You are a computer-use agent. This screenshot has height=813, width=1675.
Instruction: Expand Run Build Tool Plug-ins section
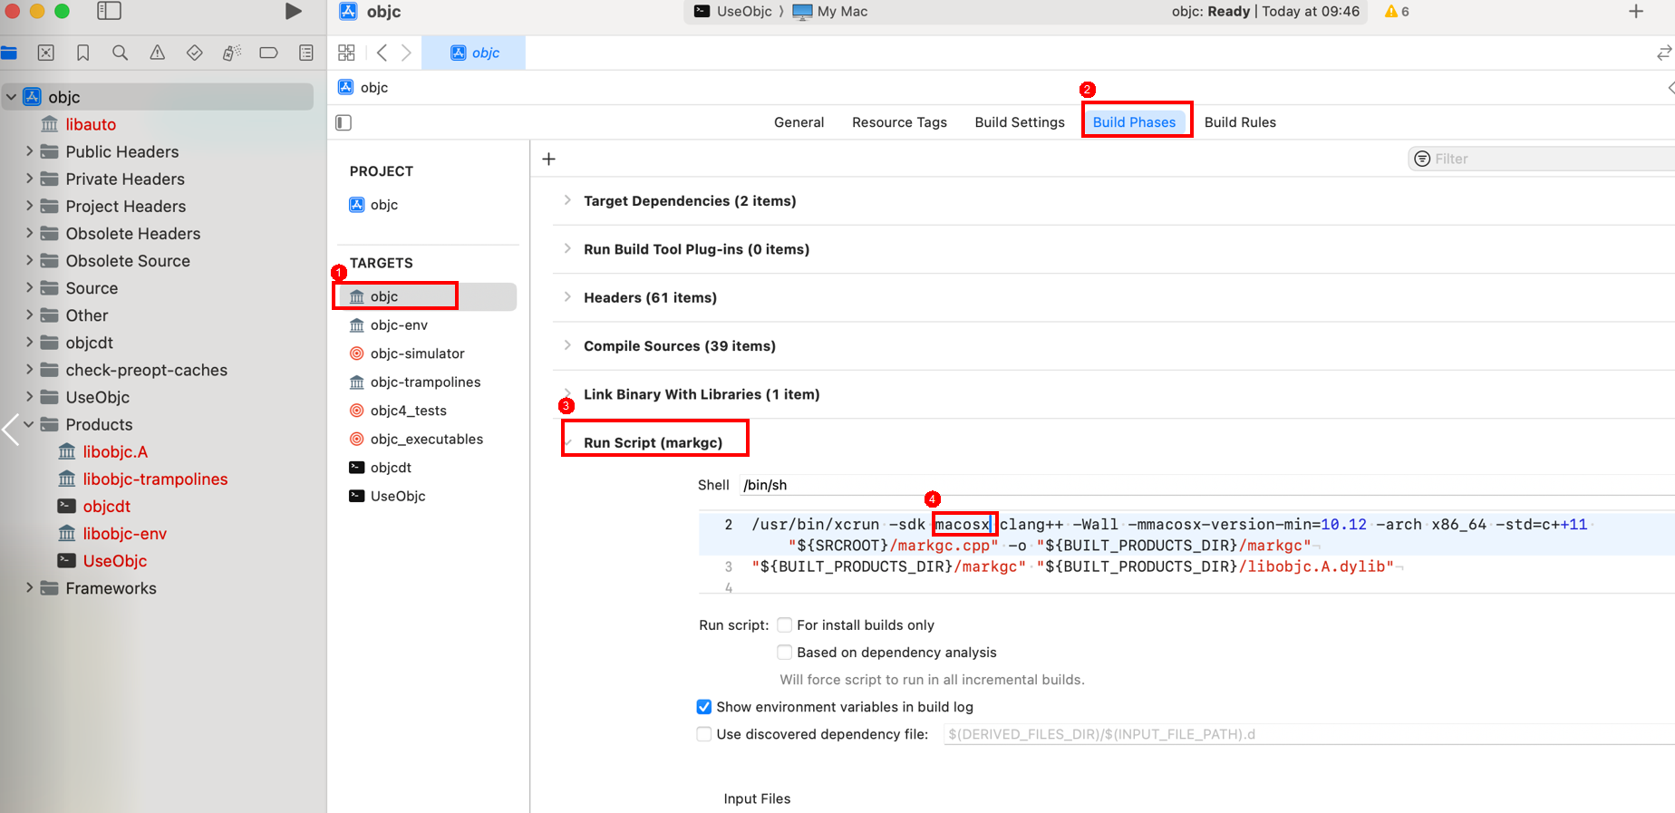(x=567, y=248)
